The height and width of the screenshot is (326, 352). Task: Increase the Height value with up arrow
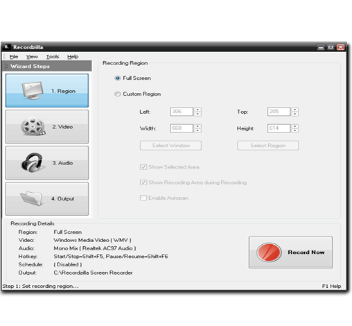295,126
